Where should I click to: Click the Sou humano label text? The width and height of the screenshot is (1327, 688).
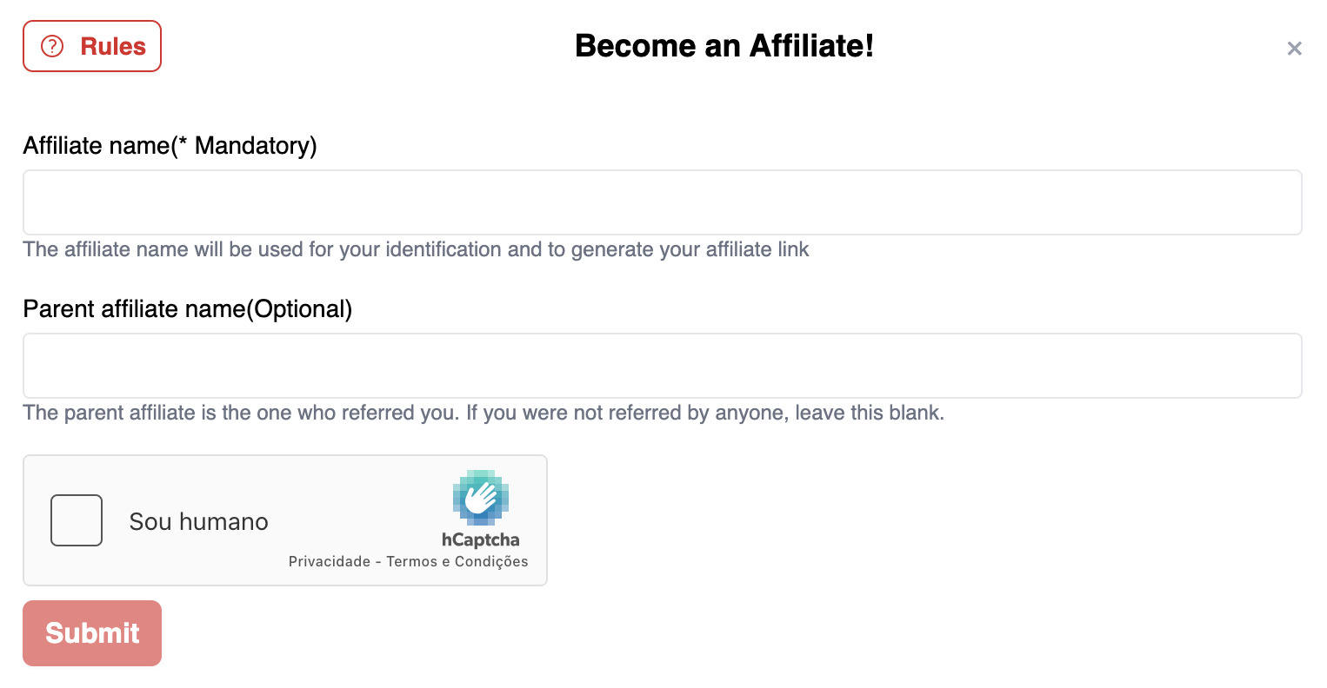pos(198,521)
